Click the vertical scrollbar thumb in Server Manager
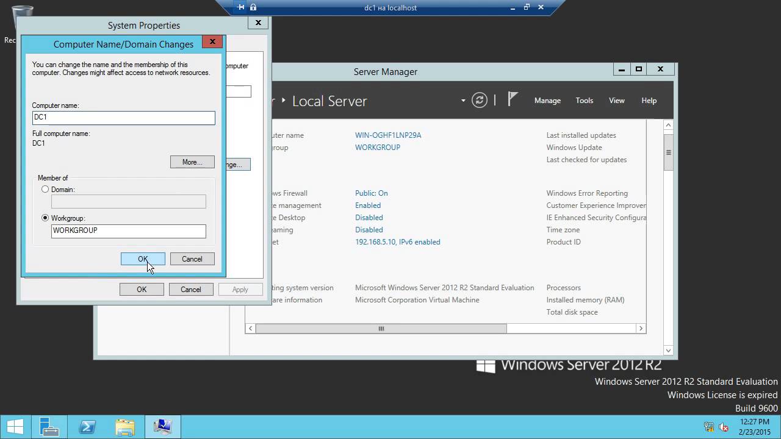Screen dimensions: 781x439 (x=668, y=152)
